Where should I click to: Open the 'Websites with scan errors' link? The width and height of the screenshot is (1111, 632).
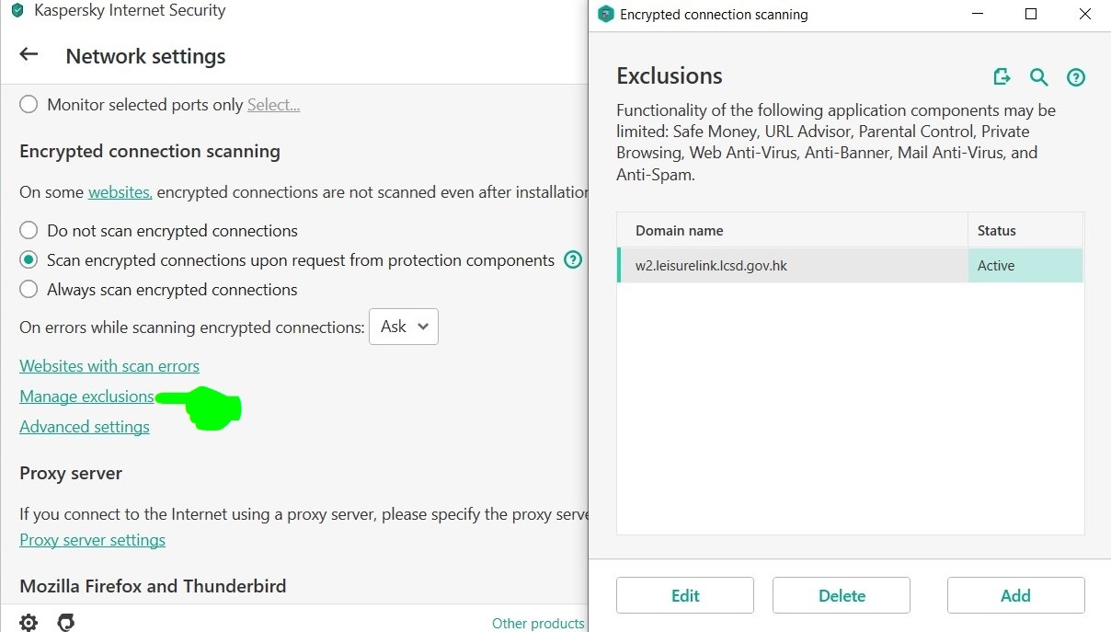(109, 366)
